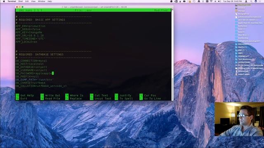The height and width of the screenshot is (148, 264).
Task: Select the MBPr folder on desktop
Action: coord(239,53)
